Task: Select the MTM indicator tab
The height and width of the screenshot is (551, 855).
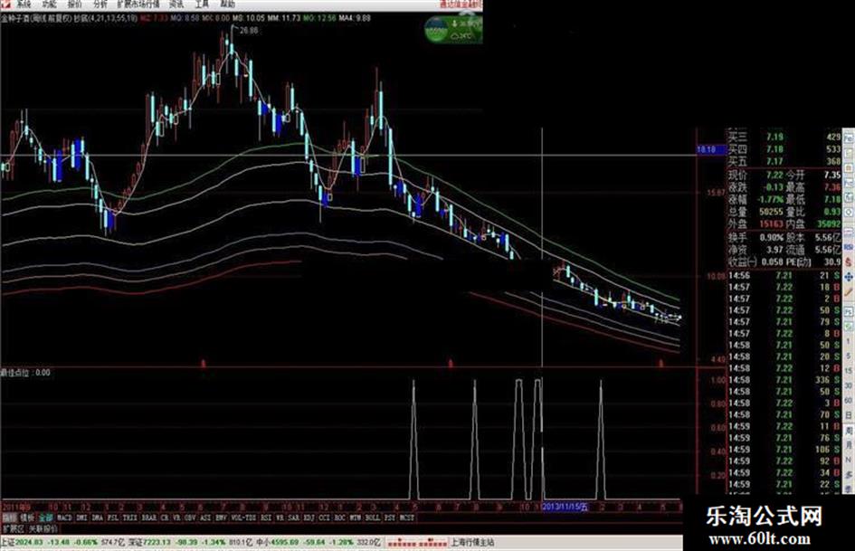Action: tap(355, 518)
